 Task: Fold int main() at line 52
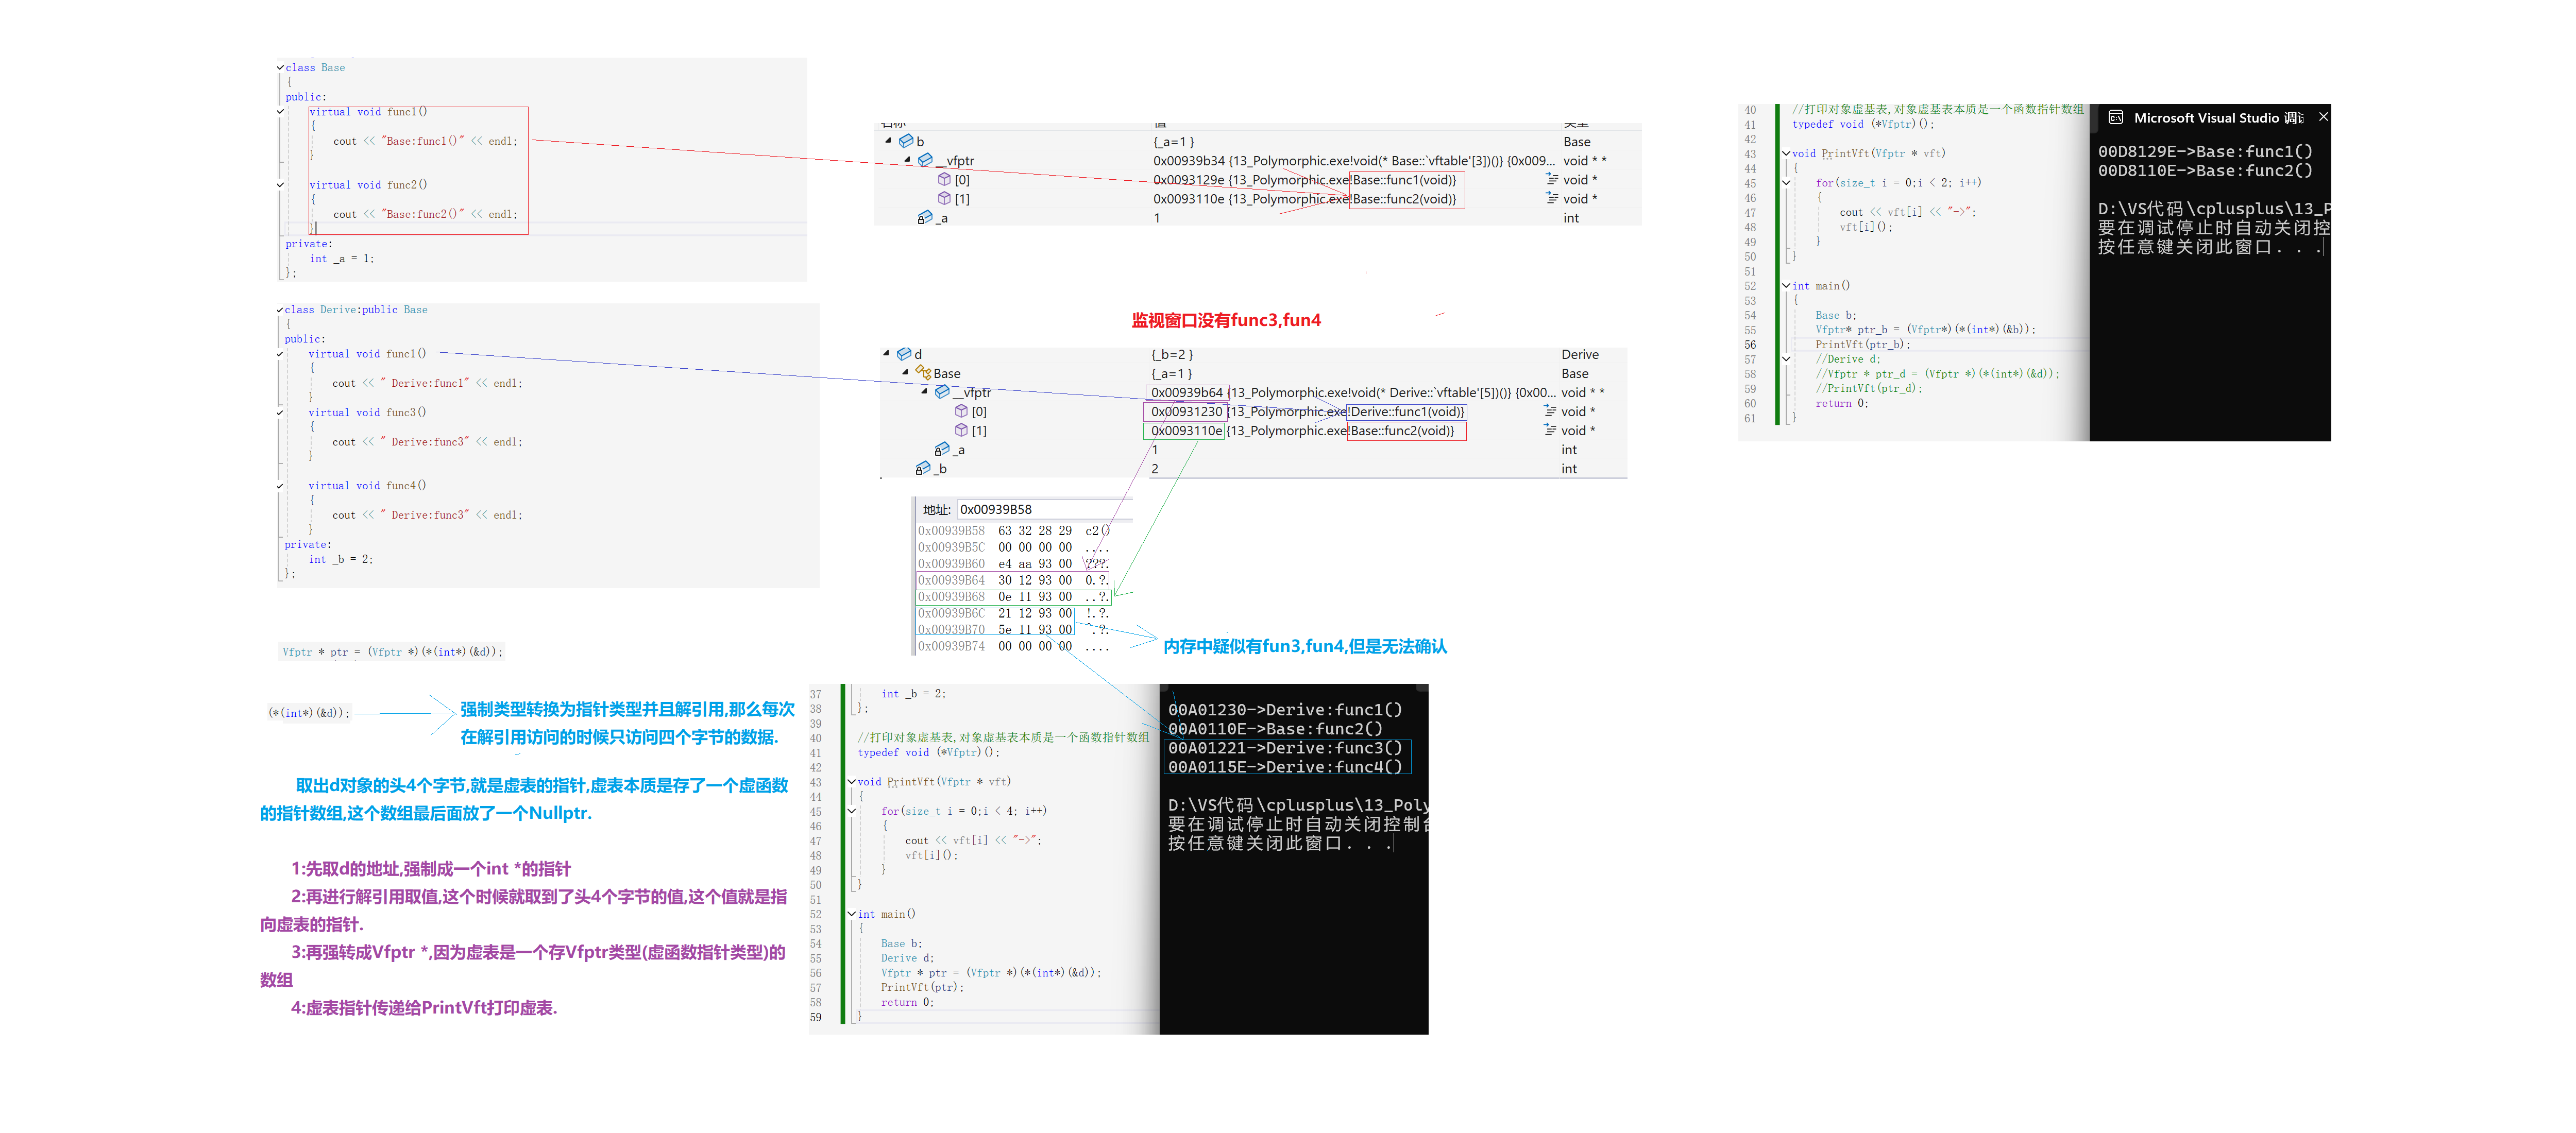click(1786, 286)
